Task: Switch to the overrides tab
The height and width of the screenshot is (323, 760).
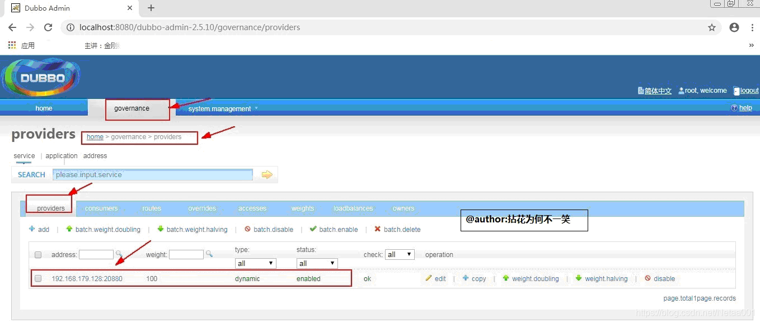Action: tap(202, 208)
